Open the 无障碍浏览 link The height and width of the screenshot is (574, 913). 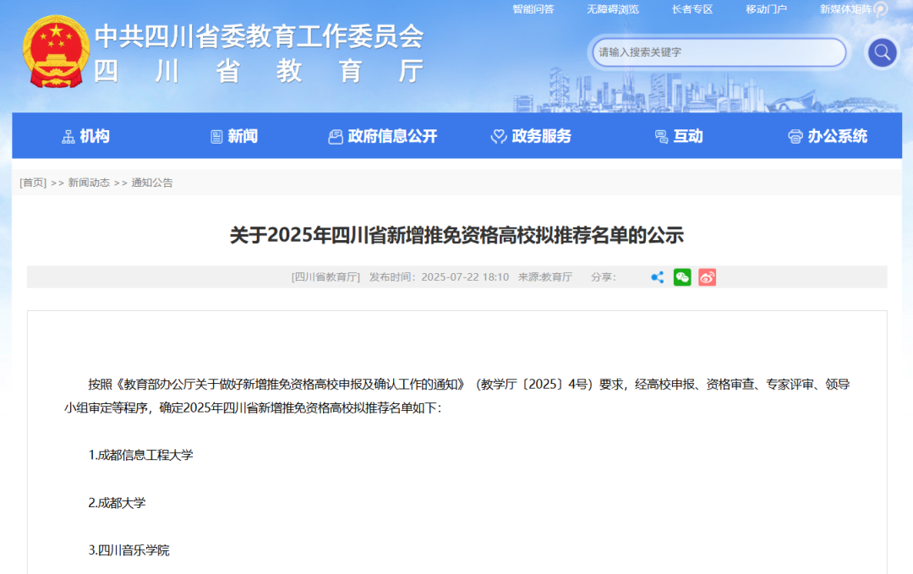[613, 9]
